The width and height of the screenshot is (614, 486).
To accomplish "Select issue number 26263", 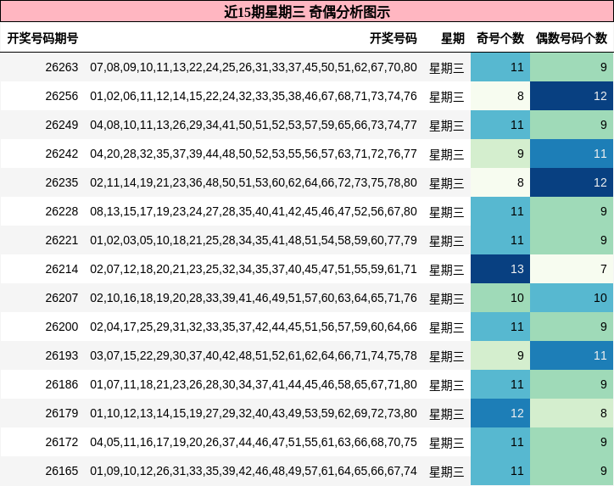I will point(61,67).
